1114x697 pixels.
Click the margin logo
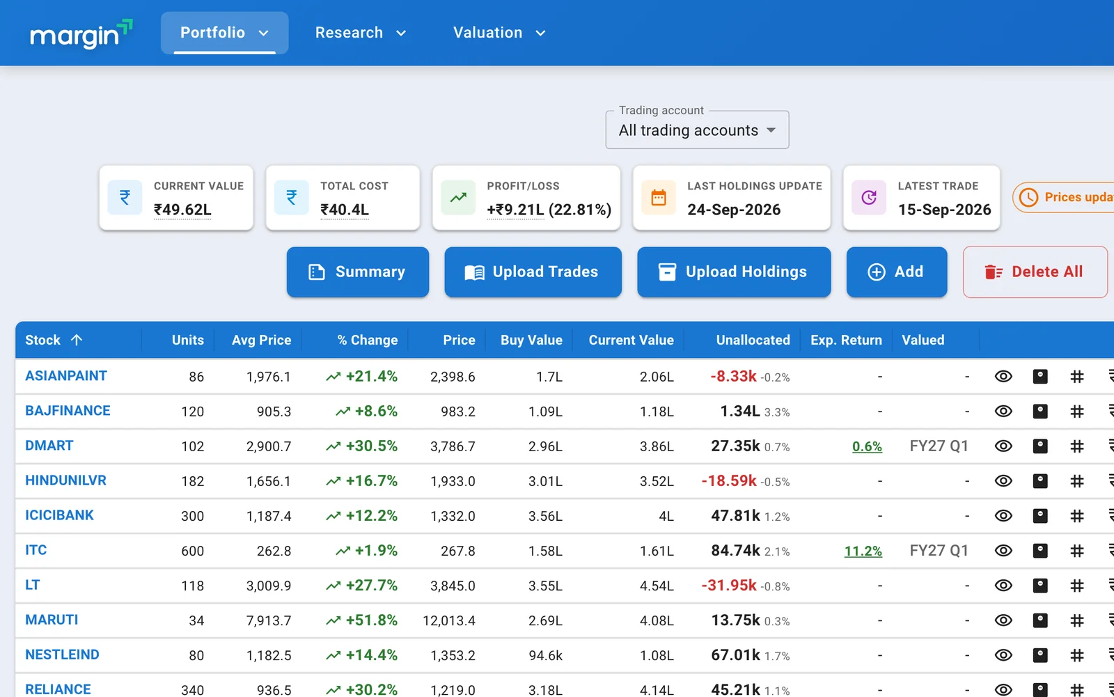[x=81, y=34]
